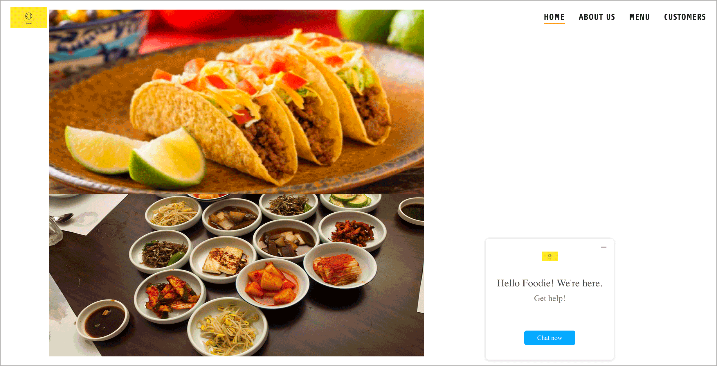
Task: Click the 'Get help!' text in chat widget
Action: click(550, 298)
